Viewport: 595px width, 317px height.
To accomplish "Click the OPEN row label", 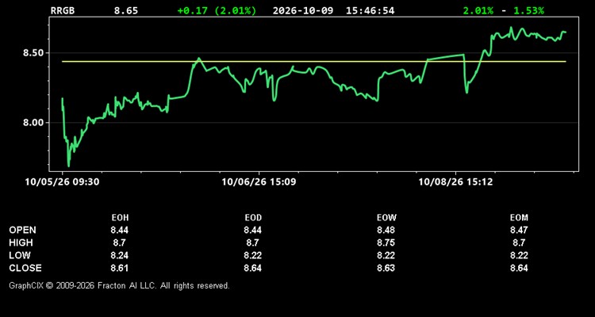I will pos(22,230).
